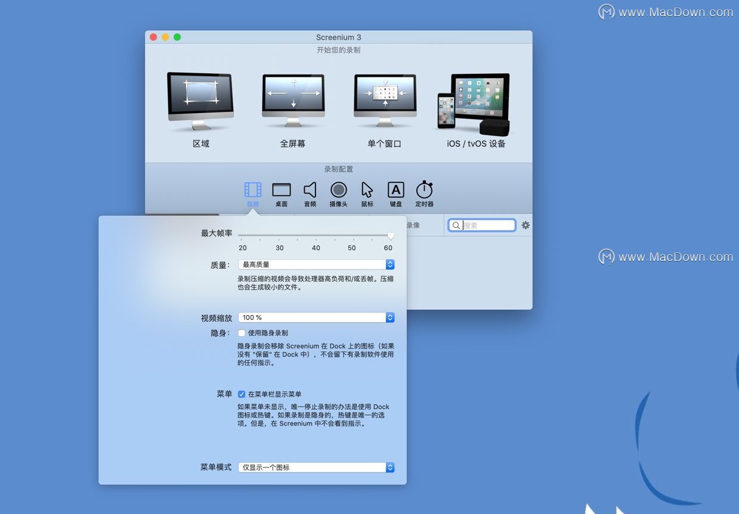Close the Screenium 3 window with red button
Viewport: 739px width, 514px height.
tap(153, 37)
